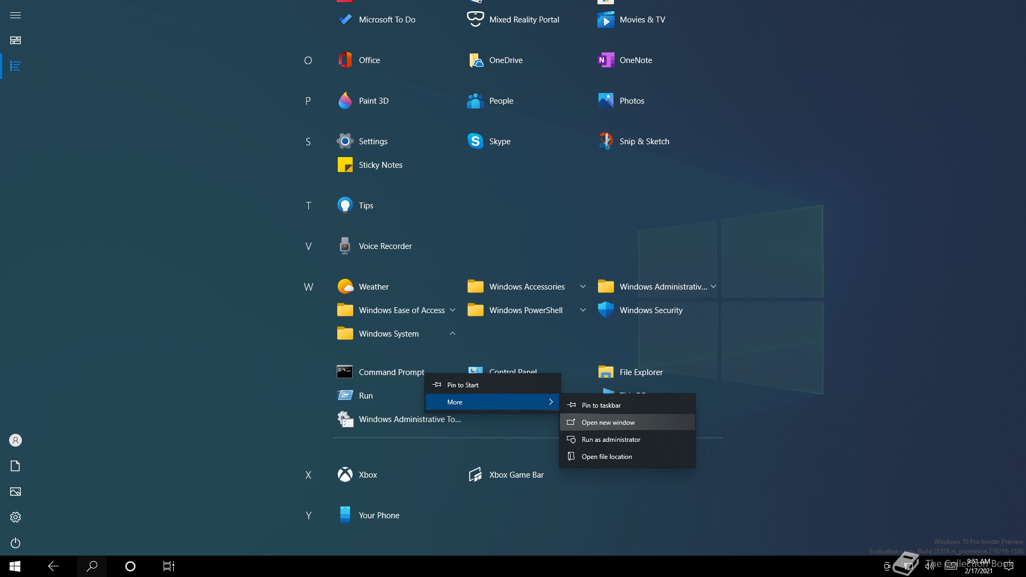Open the Weather app icon

pos(345,287)
